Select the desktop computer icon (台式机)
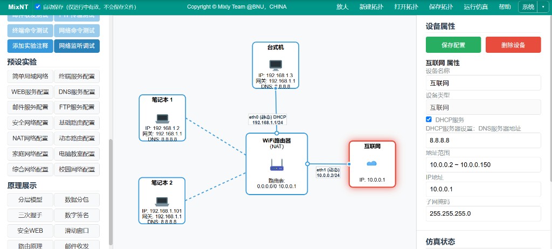 [x=275, y=65]
